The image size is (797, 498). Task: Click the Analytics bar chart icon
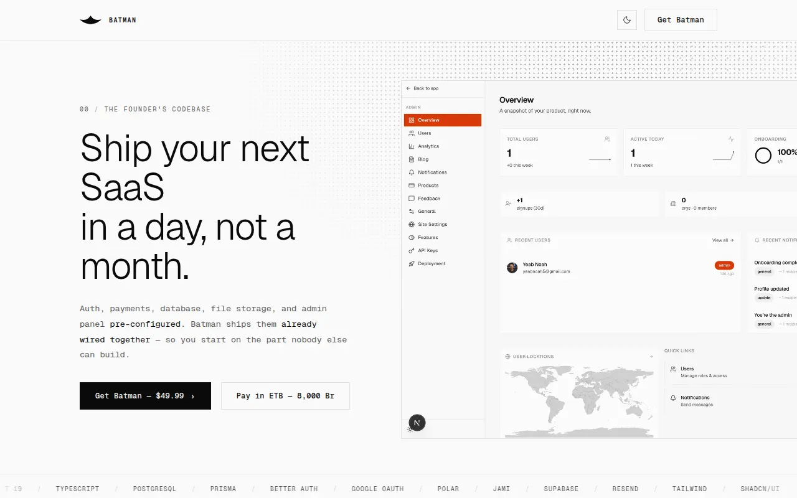pos(412,146)
